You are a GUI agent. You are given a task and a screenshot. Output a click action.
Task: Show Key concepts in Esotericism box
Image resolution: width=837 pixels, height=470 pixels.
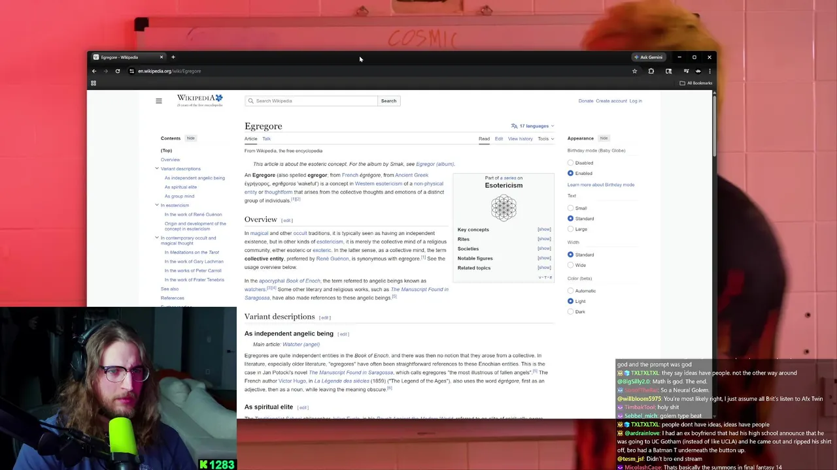coord(544,230)
